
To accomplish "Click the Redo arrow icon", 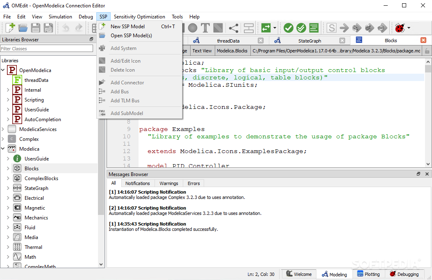I will tap(79, 28).
